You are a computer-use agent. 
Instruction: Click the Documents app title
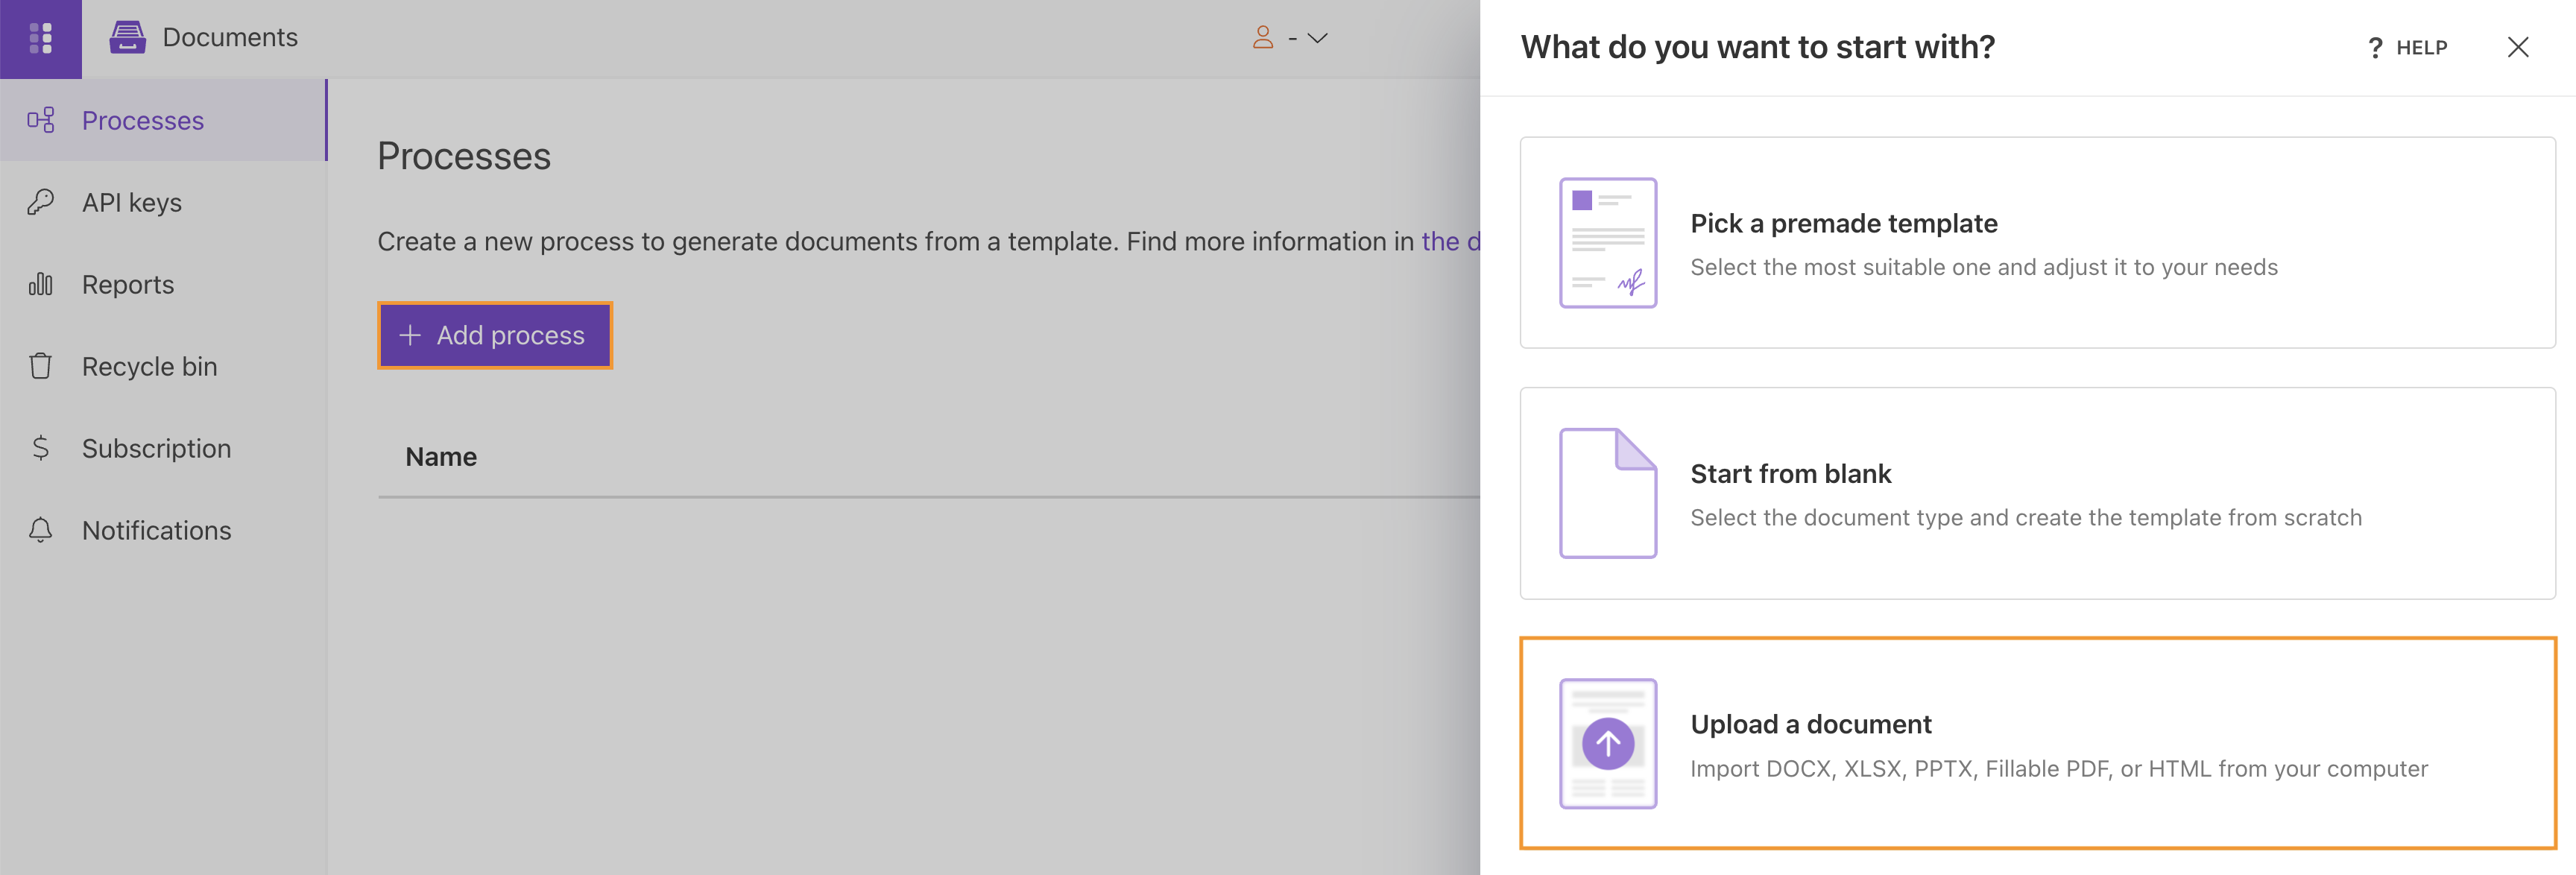pos(230,38)
